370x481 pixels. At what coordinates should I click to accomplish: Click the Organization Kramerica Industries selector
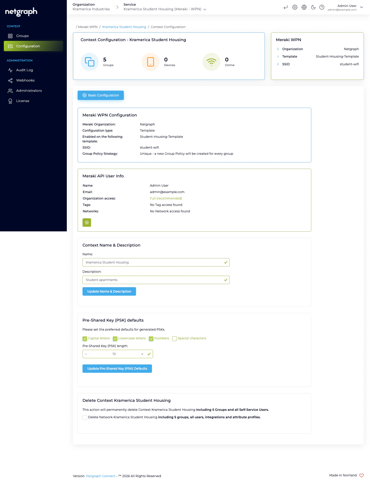pos(91,7)
